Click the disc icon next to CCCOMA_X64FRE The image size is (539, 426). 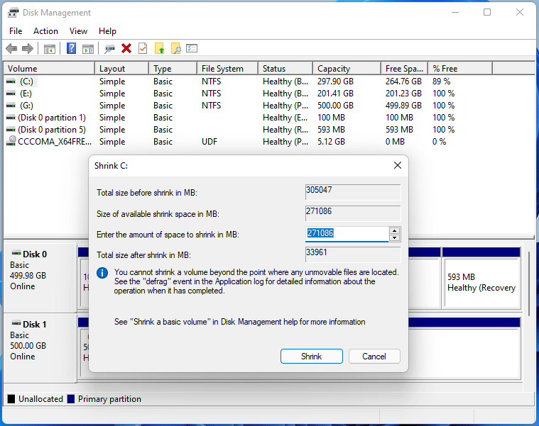coord(11,141)
